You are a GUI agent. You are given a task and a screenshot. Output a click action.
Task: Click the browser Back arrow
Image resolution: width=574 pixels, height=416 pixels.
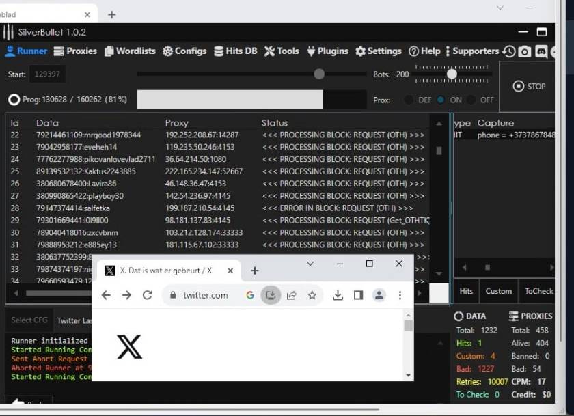pos(106,295)
